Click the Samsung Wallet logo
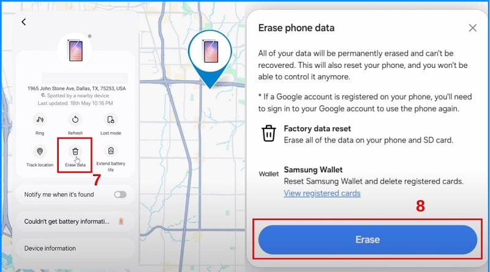490x272 pixels. pyautogui.click(x=269, y=174)
